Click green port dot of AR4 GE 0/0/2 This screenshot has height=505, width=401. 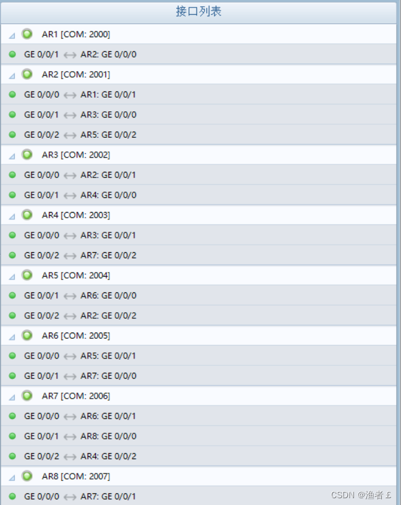12,255
